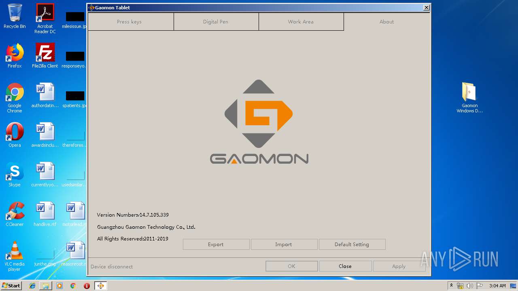Select reasonroot document icon
Image resolution: width=518 pixels, height=291 pixels.
coord(75,254)
